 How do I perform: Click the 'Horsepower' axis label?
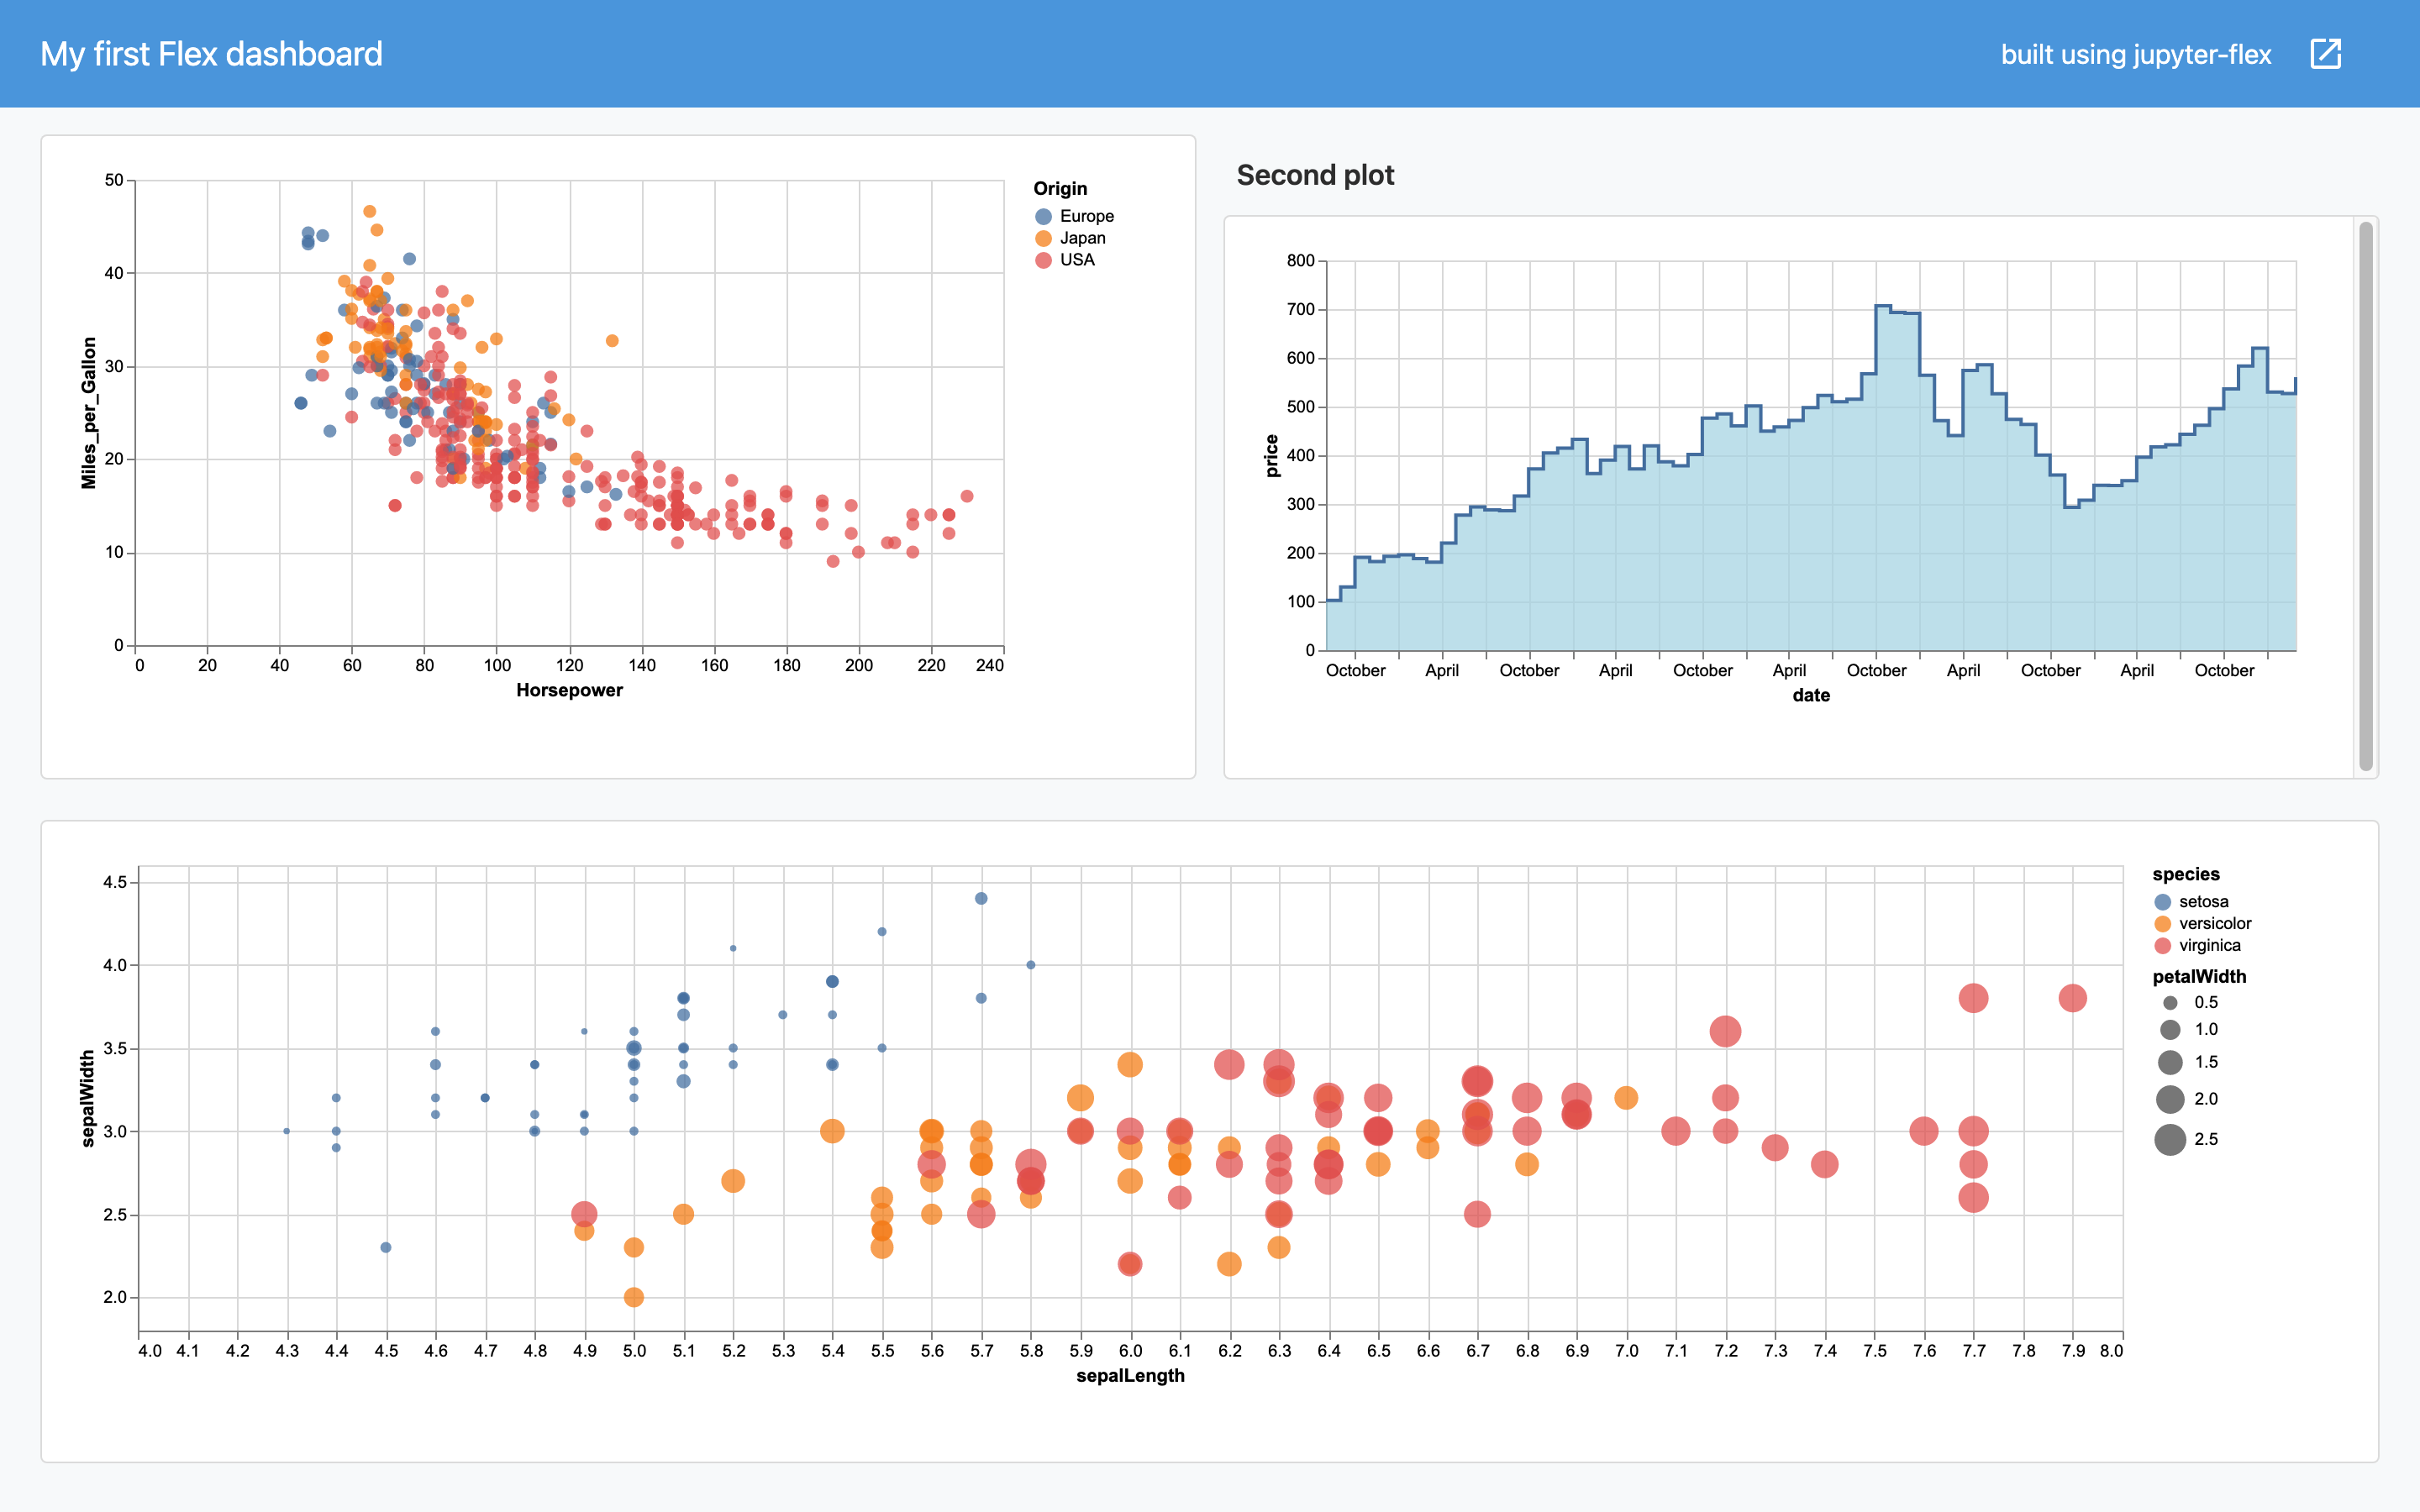[x=569, y=690]
